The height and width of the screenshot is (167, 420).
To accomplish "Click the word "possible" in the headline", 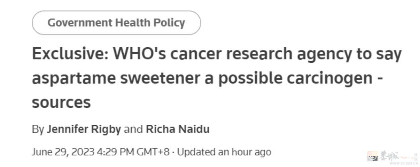I will [x=250, y=78].
